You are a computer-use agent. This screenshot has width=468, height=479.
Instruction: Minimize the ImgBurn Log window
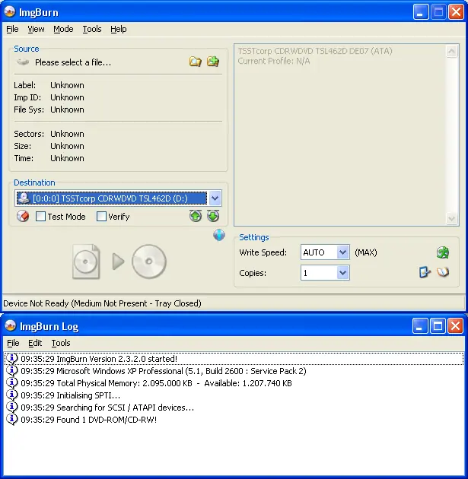coord(420,325)
